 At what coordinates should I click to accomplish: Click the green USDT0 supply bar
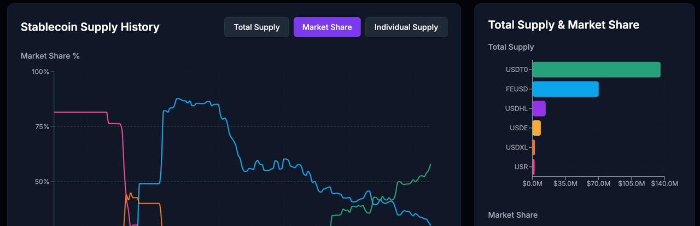[x=596, y=69]
